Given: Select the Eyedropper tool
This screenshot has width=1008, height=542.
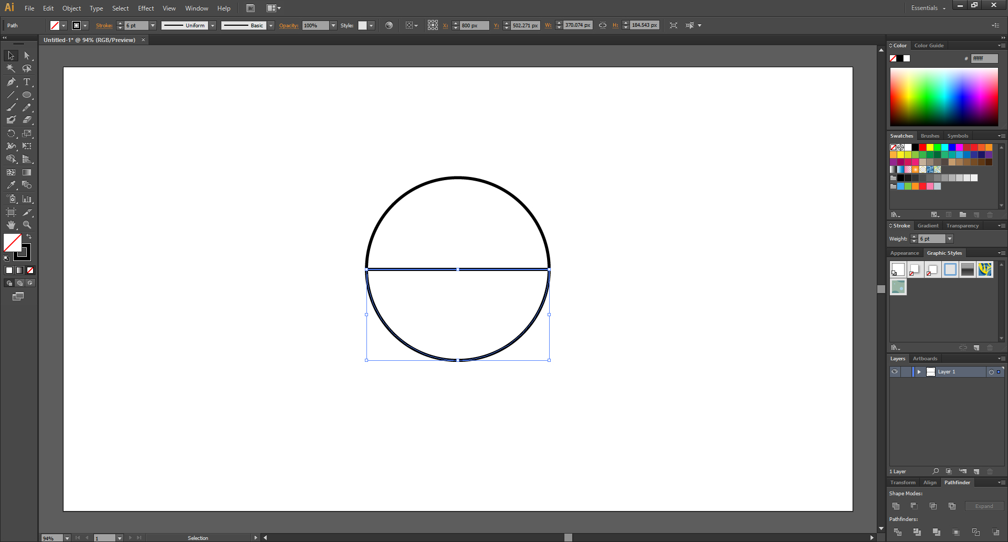Looking at the screenshot, I should point(11,185).
